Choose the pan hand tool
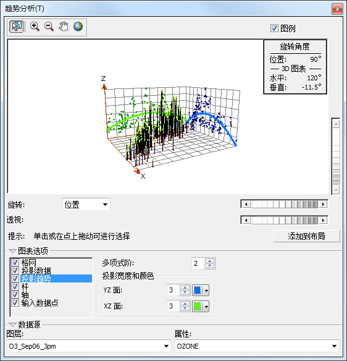The image size is (347, 361). point(63,27)
